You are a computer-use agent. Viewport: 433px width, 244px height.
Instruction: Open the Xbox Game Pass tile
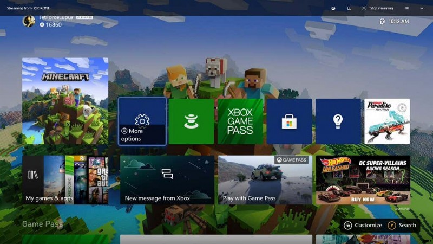click(240, 121)
